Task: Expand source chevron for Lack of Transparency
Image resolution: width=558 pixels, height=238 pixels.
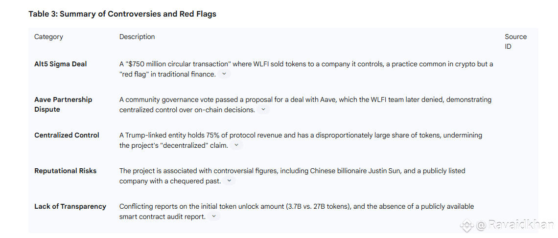Action: (214, 216)
